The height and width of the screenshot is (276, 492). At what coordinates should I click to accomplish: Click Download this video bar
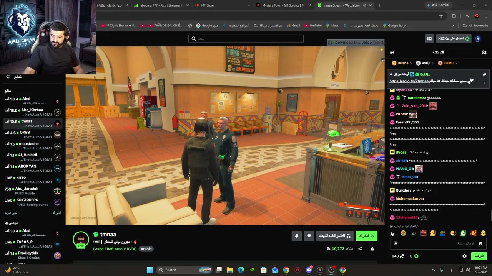351,43
